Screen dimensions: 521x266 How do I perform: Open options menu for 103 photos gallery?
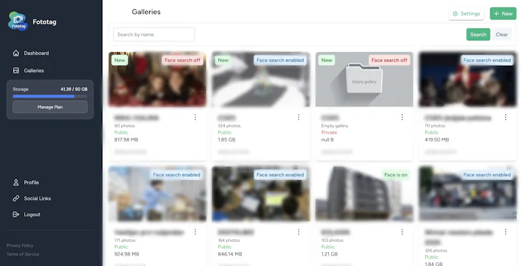pyautogui.click(x=402, y=232)
